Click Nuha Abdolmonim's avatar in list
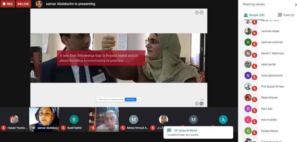The width and height of the screenshot is (297, 142). click(x=248, y=75)
